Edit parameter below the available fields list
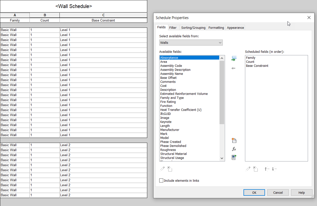 coord(162,169)
